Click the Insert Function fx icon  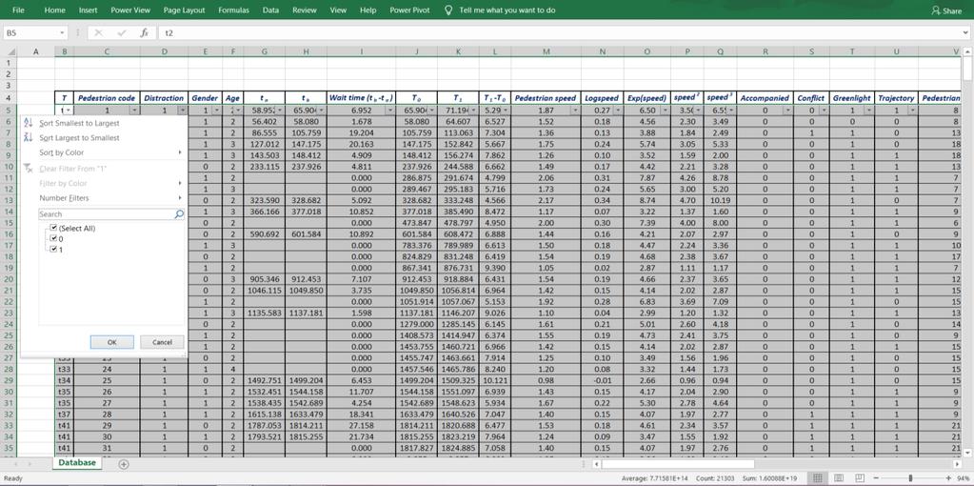tap(144, 33)
